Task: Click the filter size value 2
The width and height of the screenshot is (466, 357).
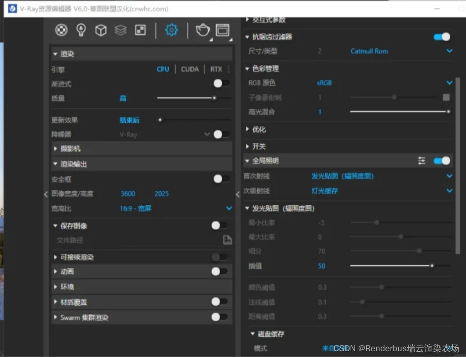Action: click(x=320, y=51)
